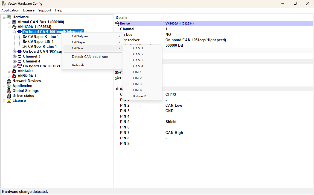314x195 pixels.
Task: Open the CANalyzer submenu in context menu
Action: click(93, 36)
